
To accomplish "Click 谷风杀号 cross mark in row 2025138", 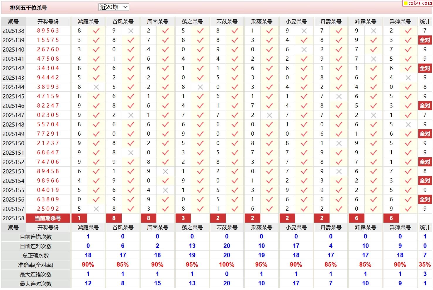I will coord(131,31).
